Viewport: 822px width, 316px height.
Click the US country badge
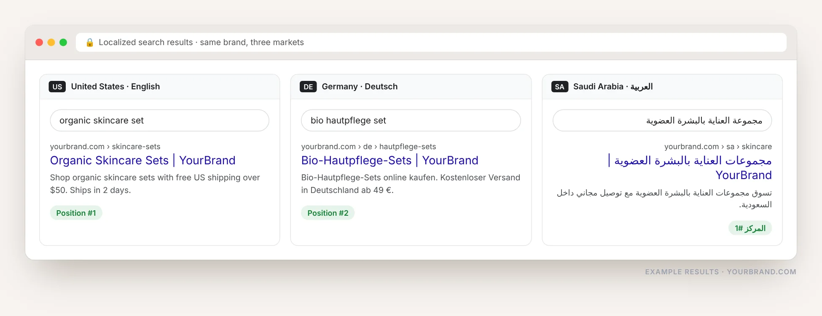click(57, 87)
